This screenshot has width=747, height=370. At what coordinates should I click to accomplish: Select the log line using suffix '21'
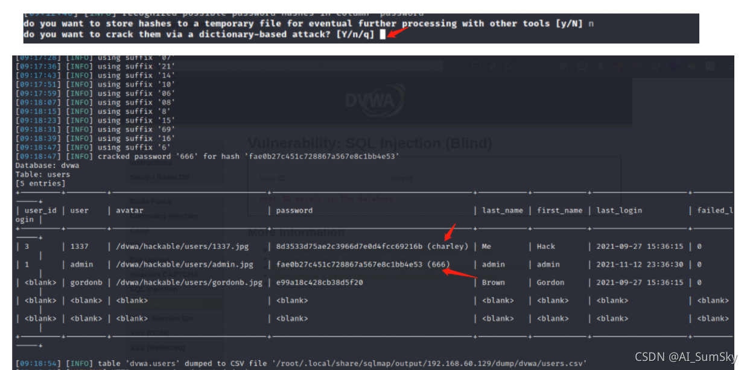coord(95,66)
